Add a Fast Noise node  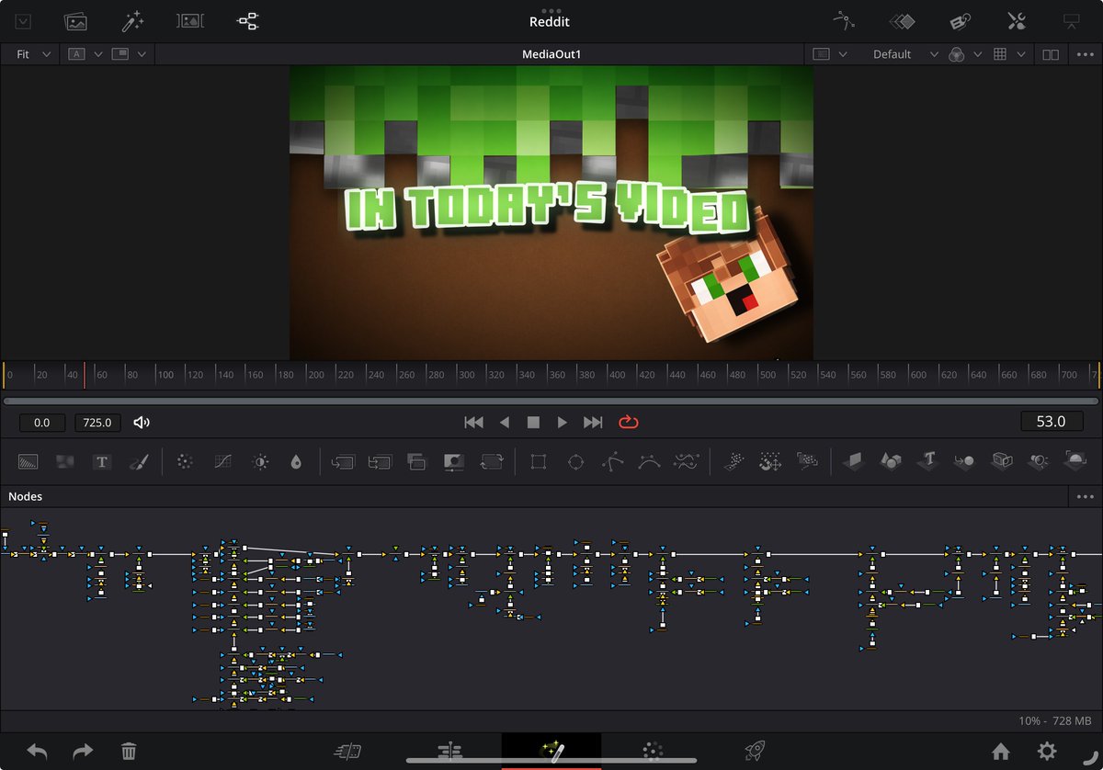coord(64,461)
